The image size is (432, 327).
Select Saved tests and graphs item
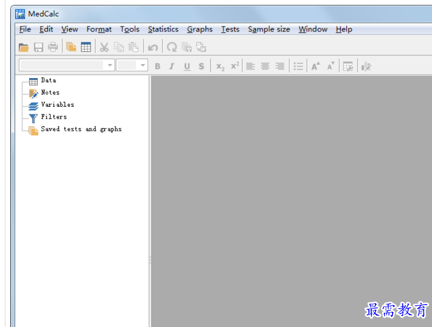pos(81,129)
